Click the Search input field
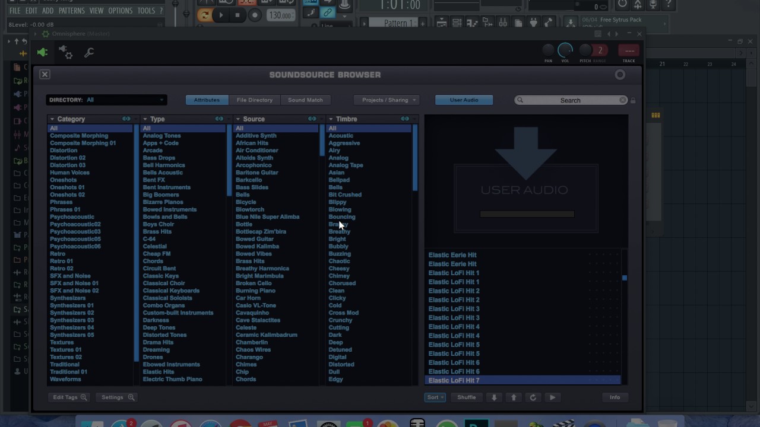The height and width of the screenshot is (427, 760). (x=570, y=100)
